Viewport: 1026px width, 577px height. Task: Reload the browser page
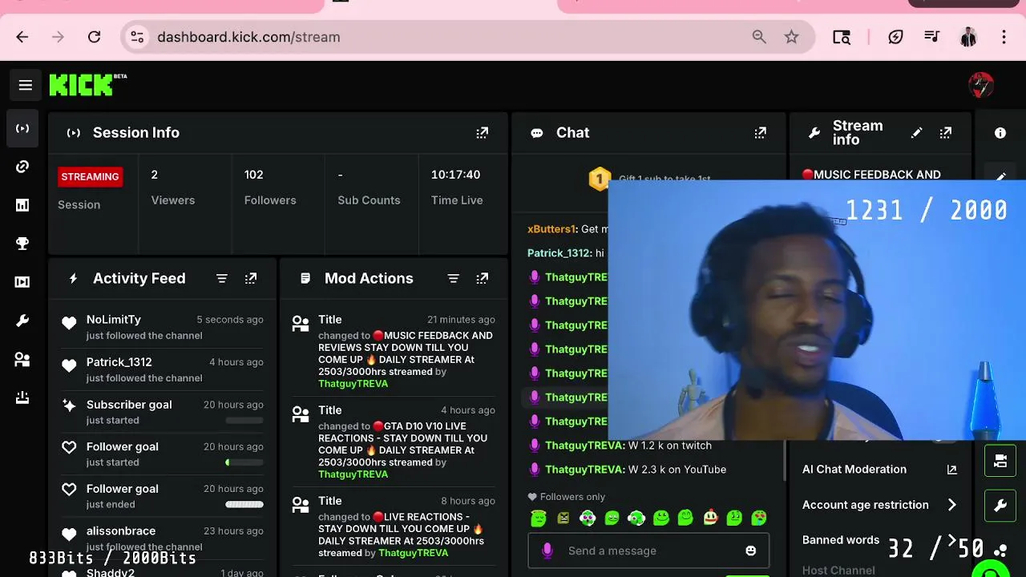click(94, 37)
